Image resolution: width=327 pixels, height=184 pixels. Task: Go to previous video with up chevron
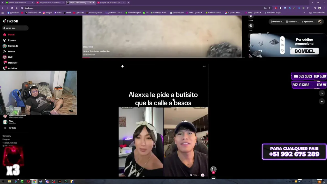(322, 93)
